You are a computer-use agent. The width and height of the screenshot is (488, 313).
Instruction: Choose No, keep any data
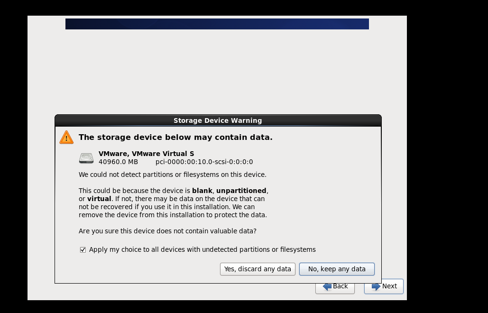point(337,269)
